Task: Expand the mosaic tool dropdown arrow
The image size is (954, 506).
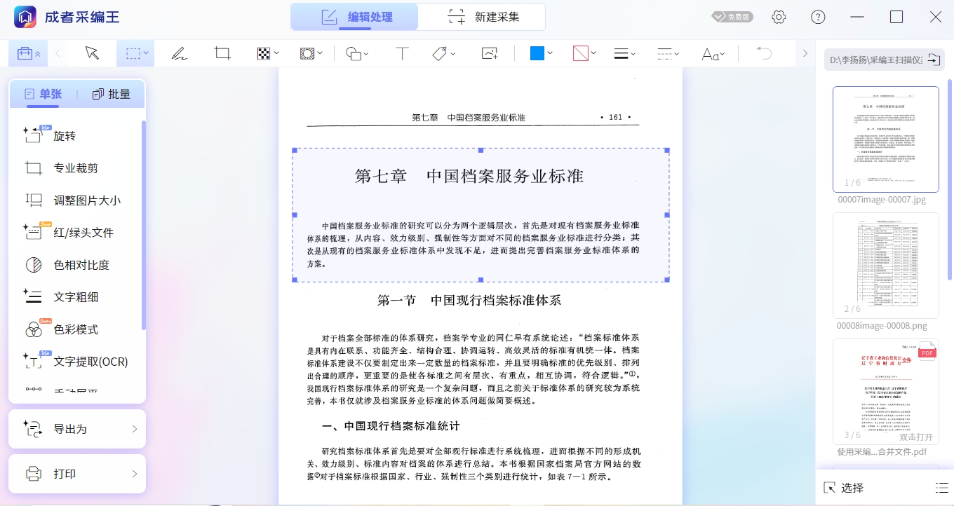Action: [276, 53]
